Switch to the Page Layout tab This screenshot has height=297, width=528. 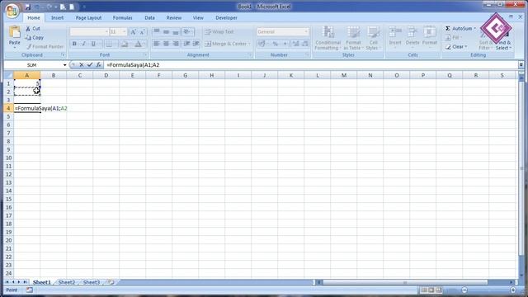click(x=88, y=18)
